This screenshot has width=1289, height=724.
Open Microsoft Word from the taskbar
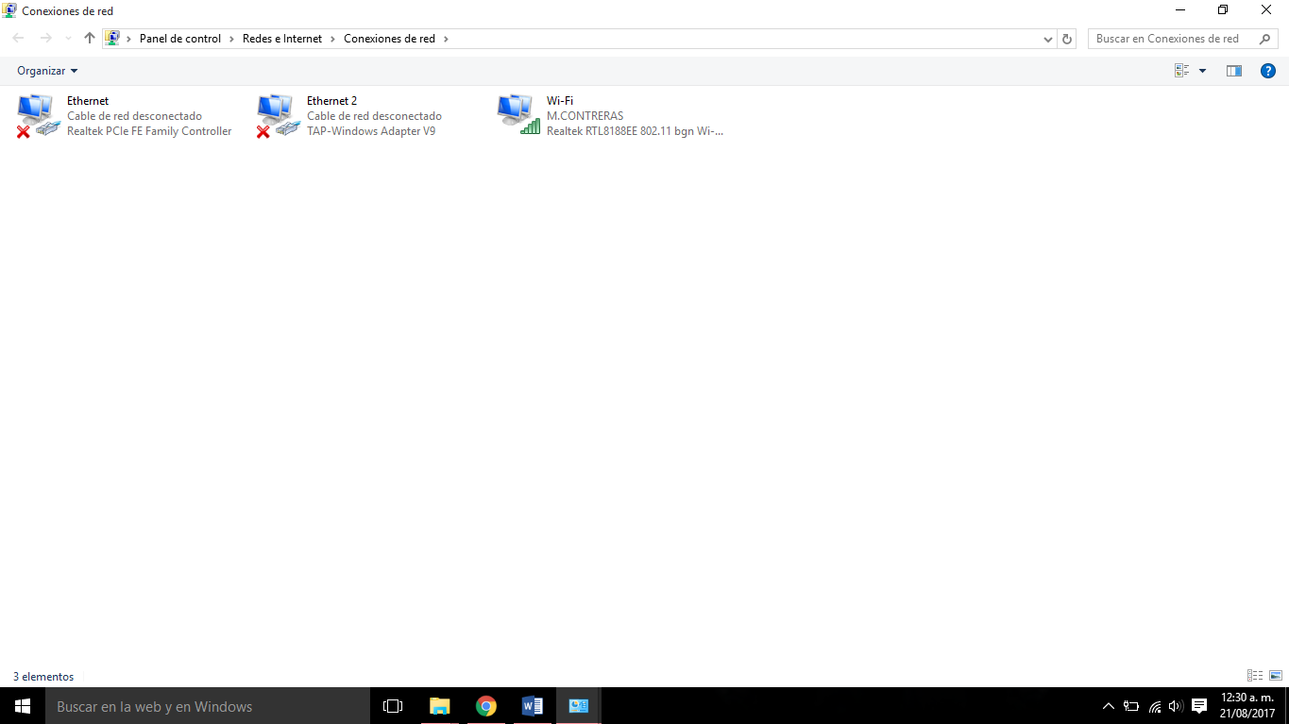[532, 706]
